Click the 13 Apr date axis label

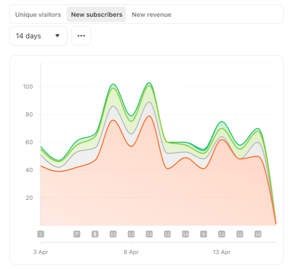click(x=221, y=253)
